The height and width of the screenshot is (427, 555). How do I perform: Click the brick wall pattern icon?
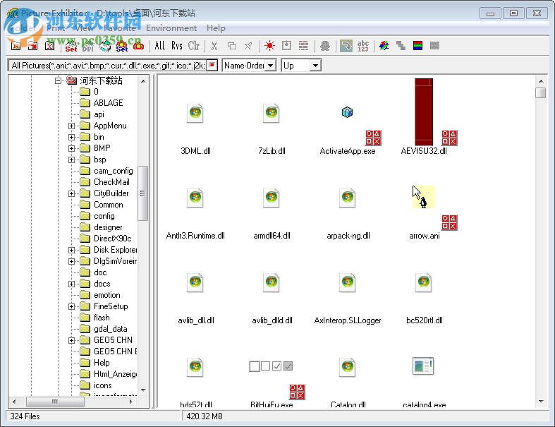coord(303,45)
